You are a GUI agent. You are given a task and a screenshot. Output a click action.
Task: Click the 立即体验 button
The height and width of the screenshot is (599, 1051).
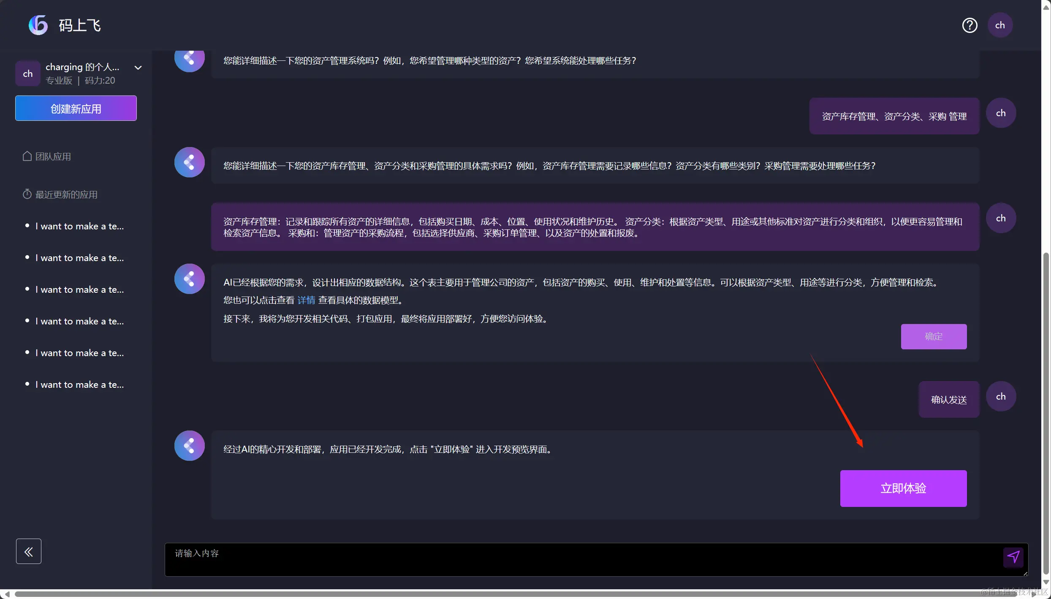[903, 488]
